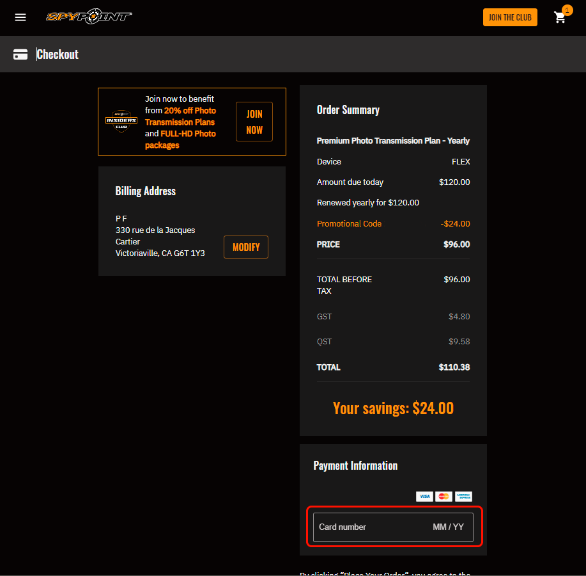The width and height of the screenshot is (586, 576).
Task: Click the Victoriaville, CA G6T 1Y3 line
Action: 160,253
